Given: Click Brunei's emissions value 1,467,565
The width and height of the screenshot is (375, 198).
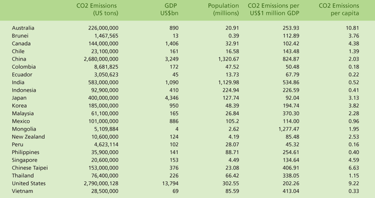Looking at the screenshot, I should (106, 36).
